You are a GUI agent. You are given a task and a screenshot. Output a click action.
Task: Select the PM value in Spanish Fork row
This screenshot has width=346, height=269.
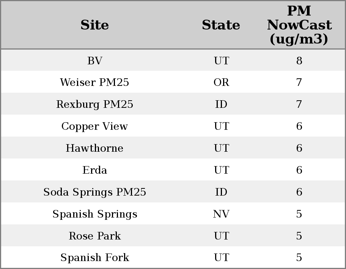299,258
